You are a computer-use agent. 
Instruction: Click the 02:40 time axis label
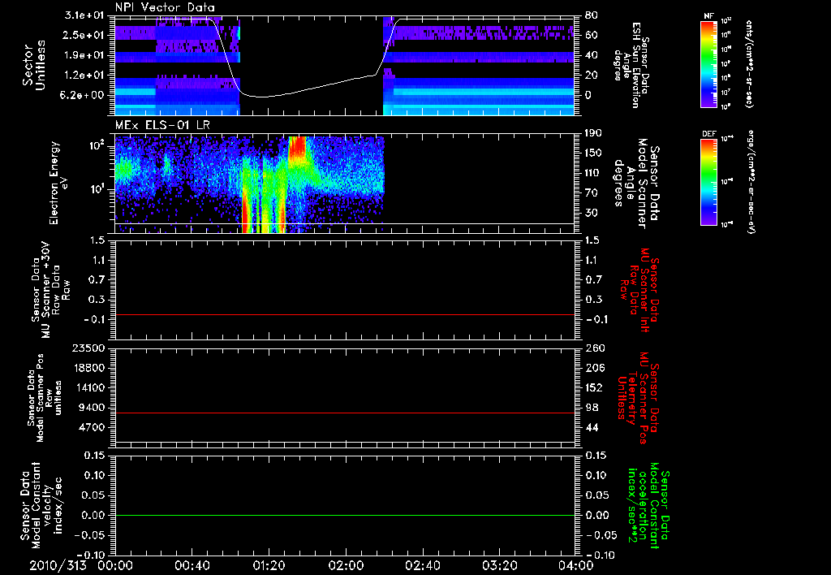pyautogui.click(x=422, y=565)
